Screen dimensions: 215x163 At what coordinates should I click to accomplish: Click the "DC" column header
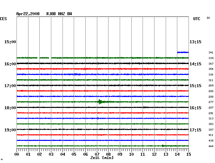[x=208, y=18]
